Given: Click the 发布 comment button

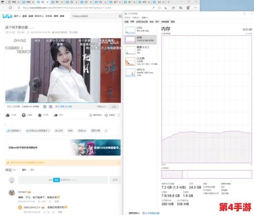Looking at the screenshot, I should 115,180.
